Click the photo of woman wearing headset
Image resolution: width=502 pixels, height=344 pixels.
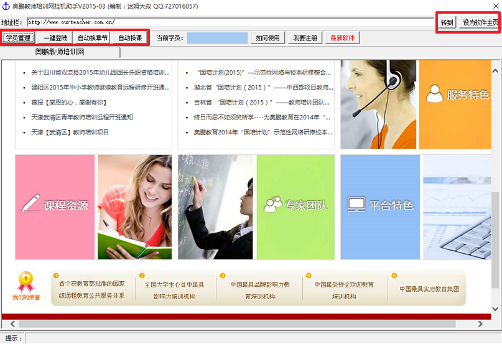pos(378,105)
